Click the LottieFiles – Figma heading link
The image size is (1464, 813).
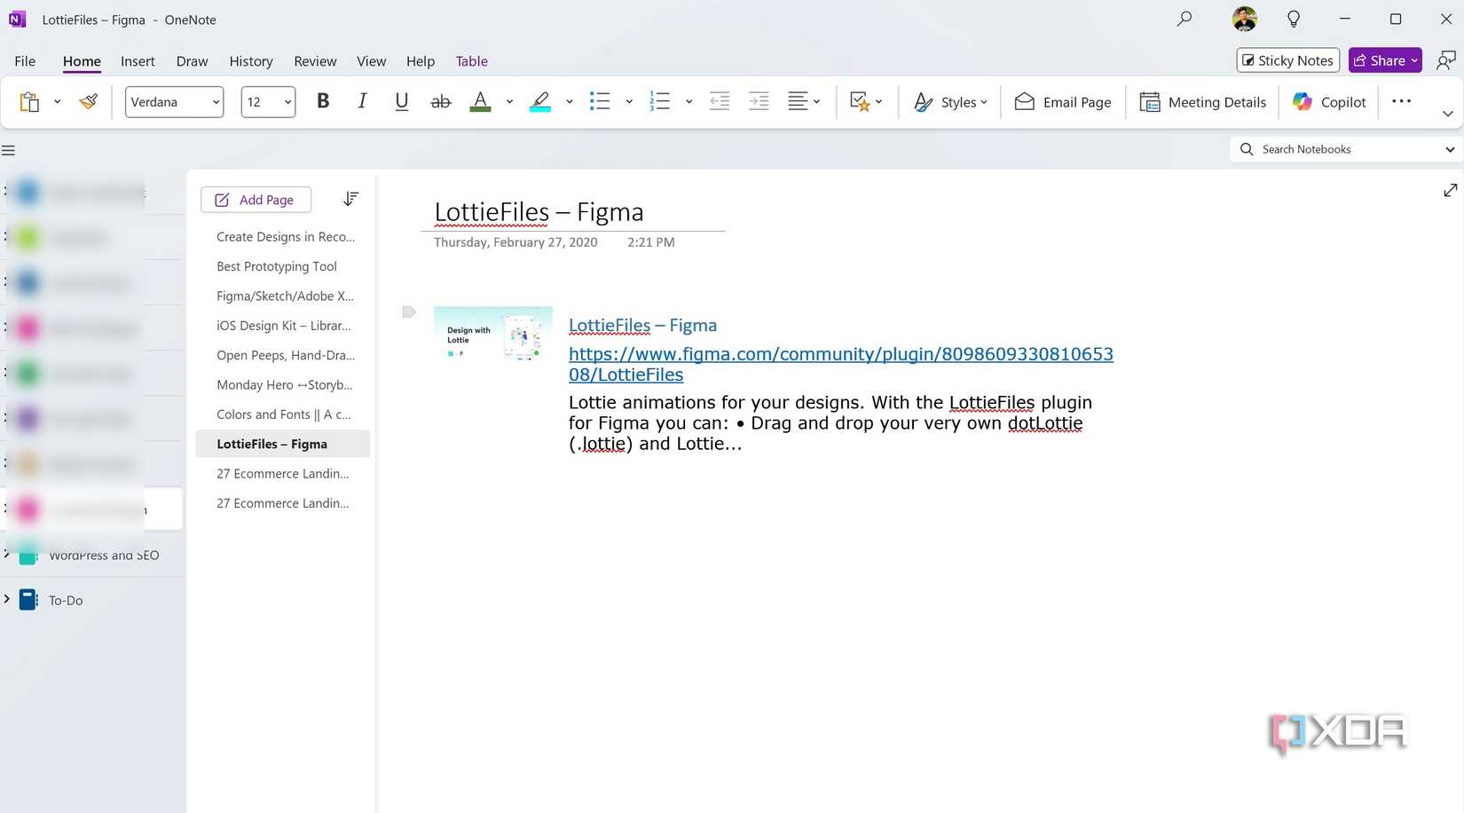pos(642,326)
